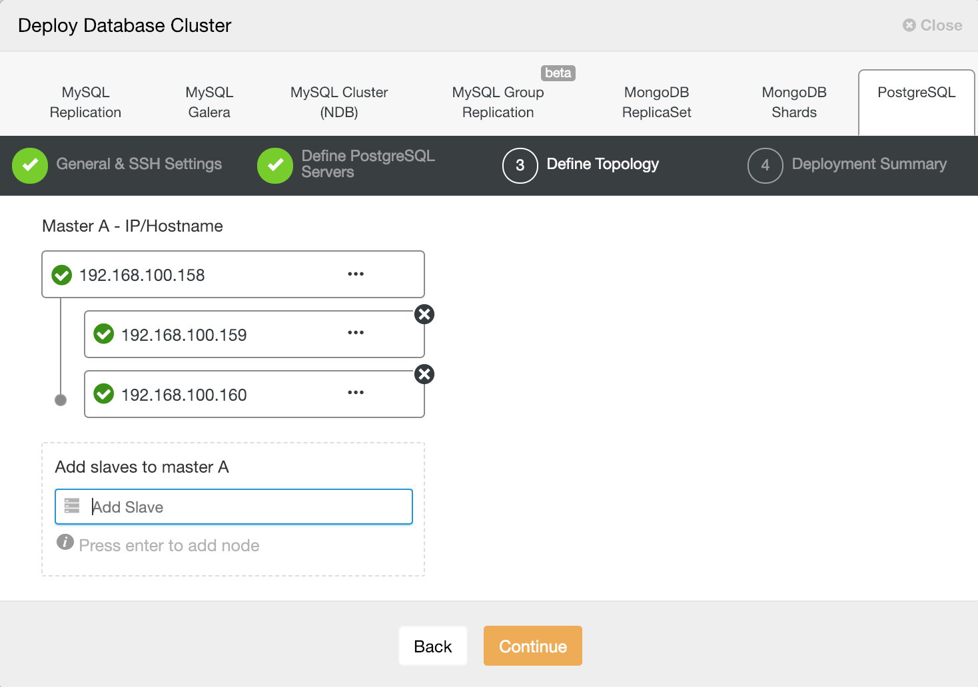The image size is (978, 687).
Task: Click the server icon in Add Slave field
Action: click(x=72, y=506)
